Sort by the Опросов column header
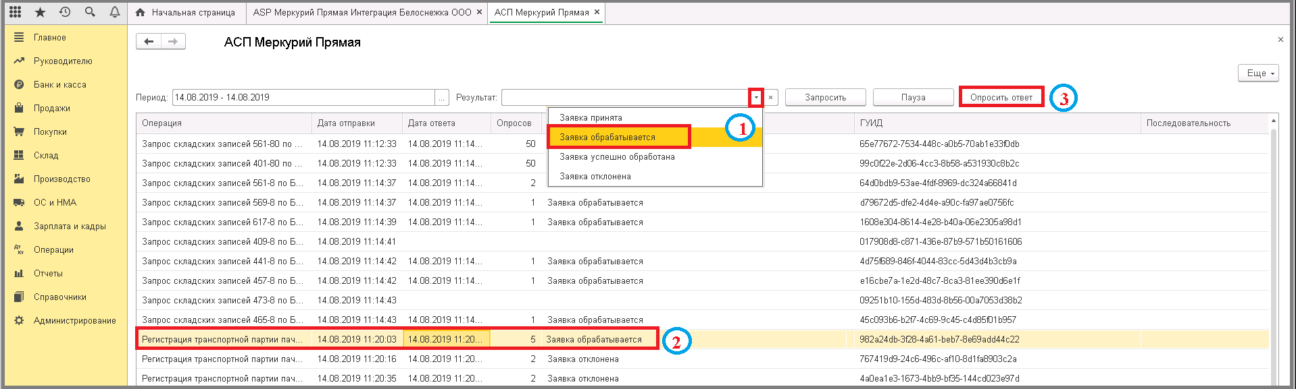Image resolution: width=1296 pixels, height=389 pixels. click(516, 123)
